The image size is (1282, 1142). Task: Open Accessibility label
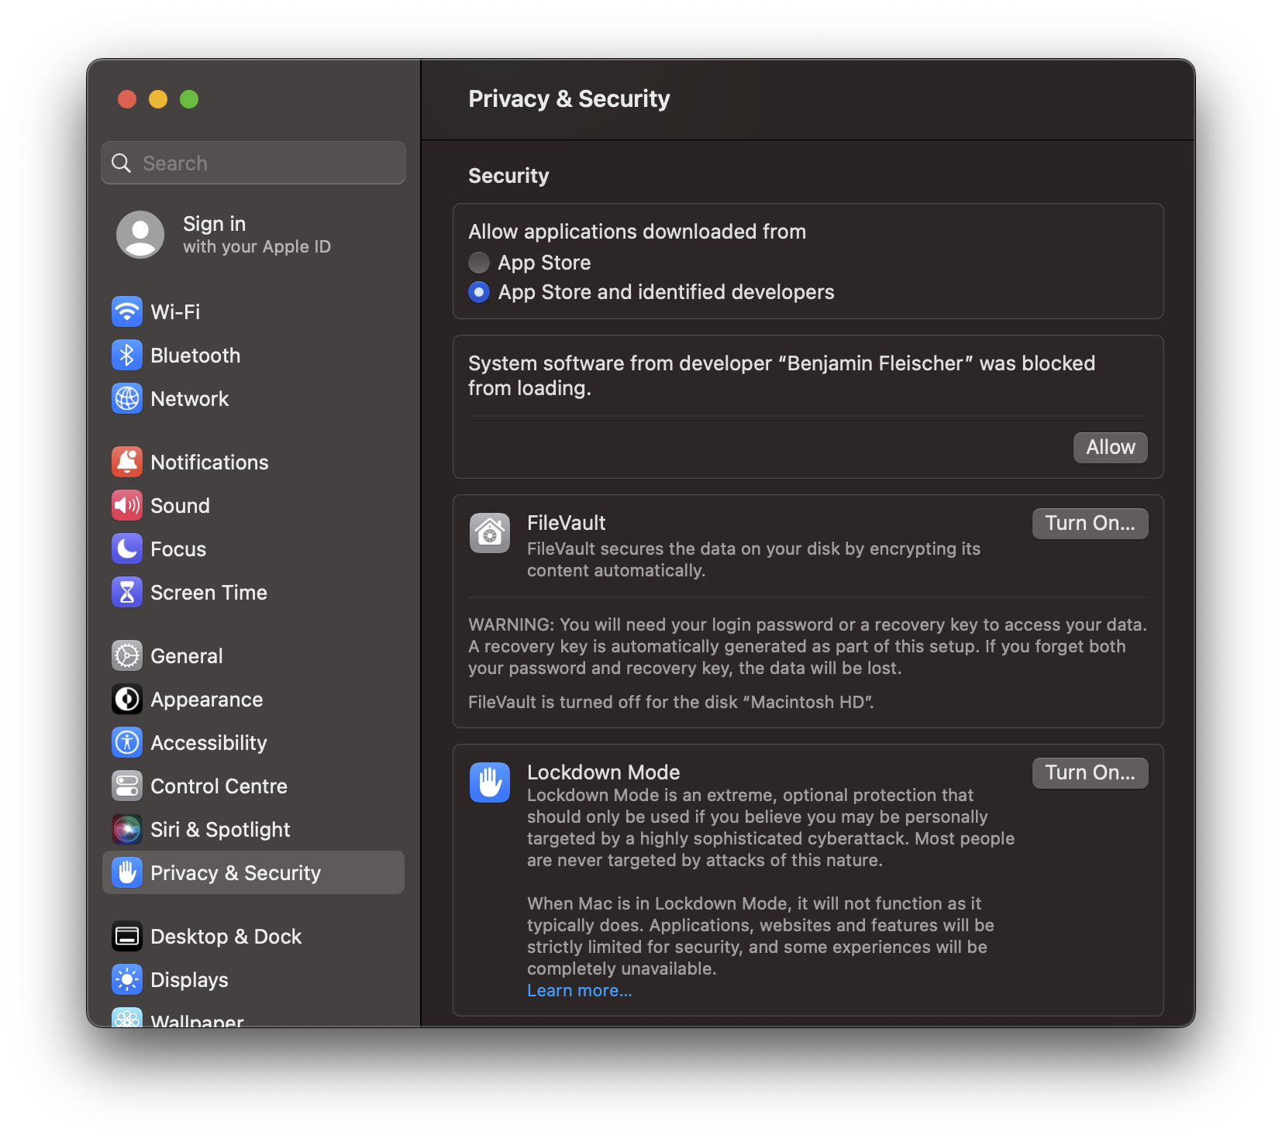[x=208, y=743]
